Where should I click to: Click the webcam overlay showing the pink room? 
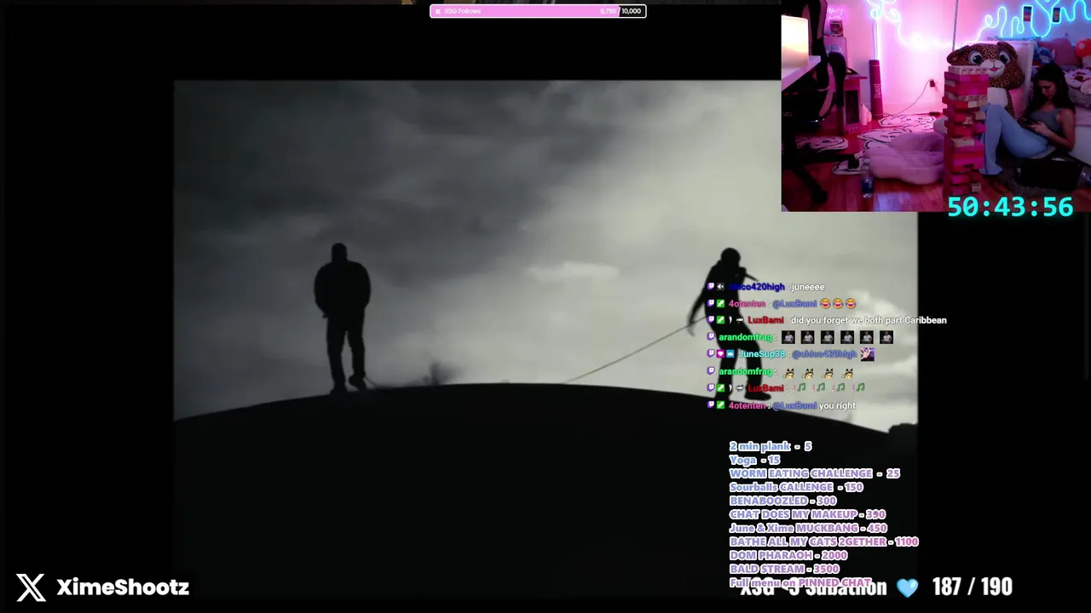point(936,106)
